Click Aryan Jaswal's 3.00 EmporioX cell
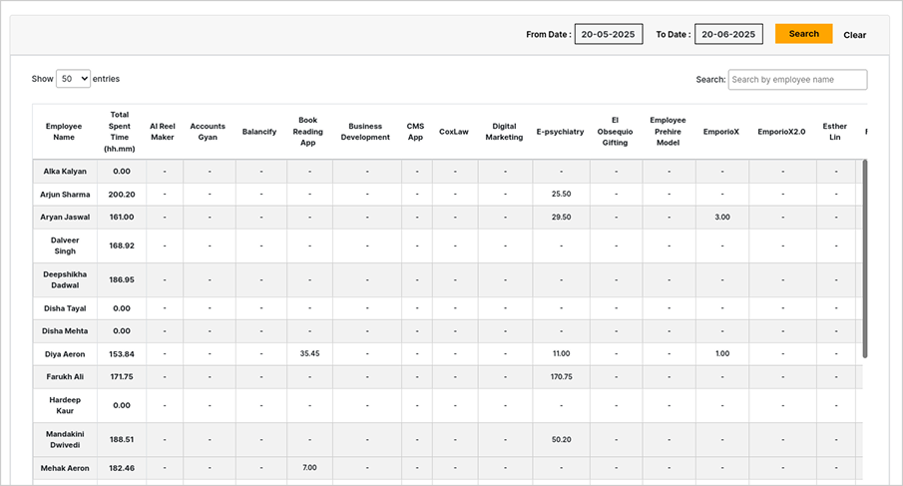Viewport: 903px width, 486px height. click(722, 218)
